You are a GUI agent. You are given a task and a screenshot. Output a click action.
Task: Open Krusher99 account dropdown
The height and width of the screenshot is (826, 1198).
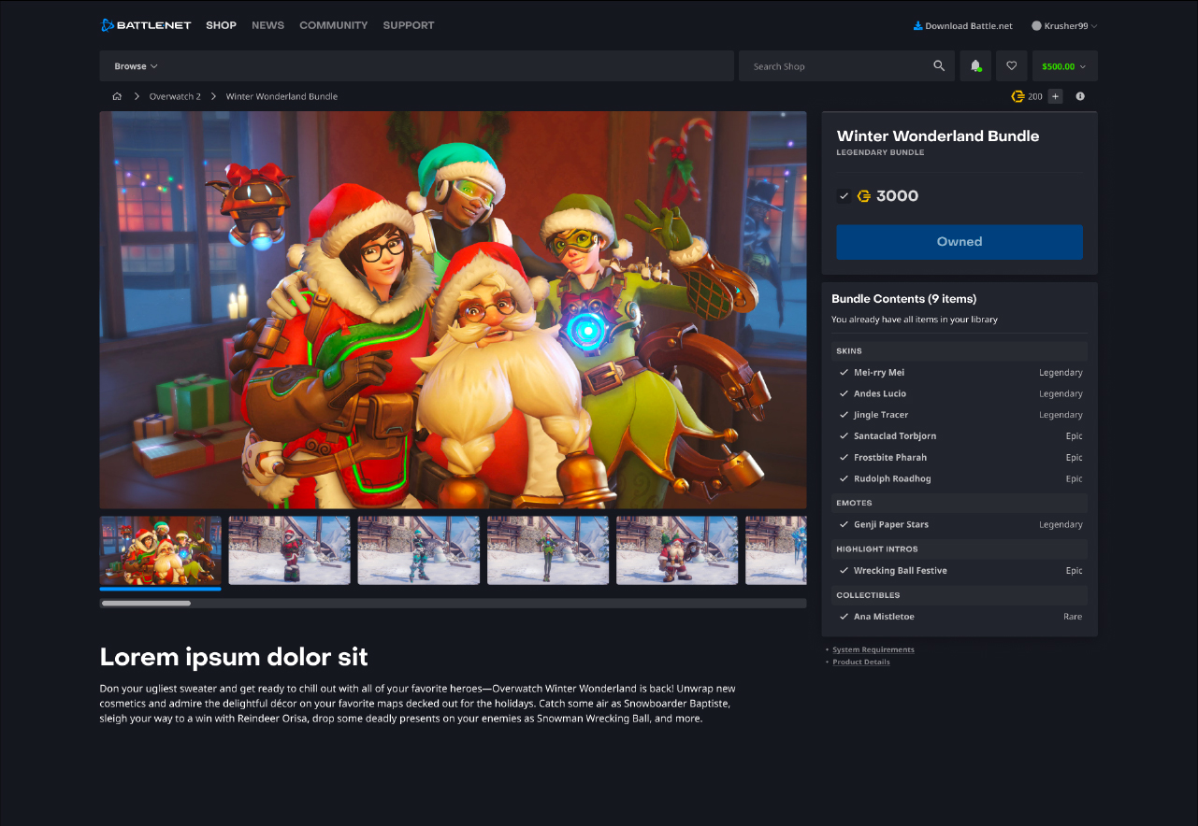[x=1064, y=26]
